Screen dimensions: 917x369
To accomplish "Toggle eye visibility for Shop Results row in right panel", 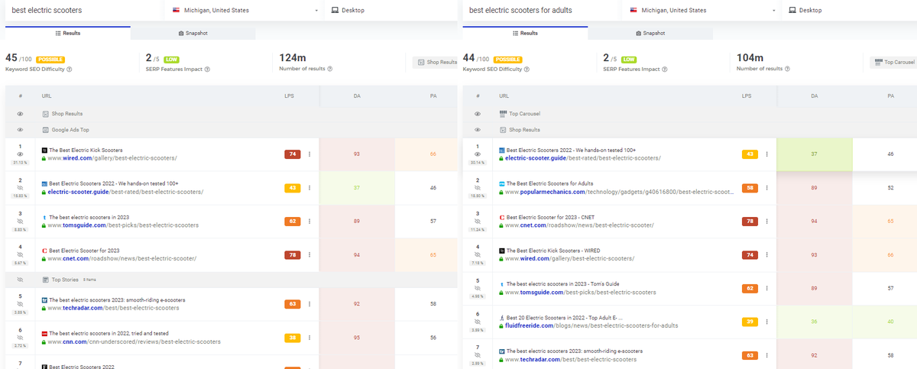I will (x=478, y=130).
